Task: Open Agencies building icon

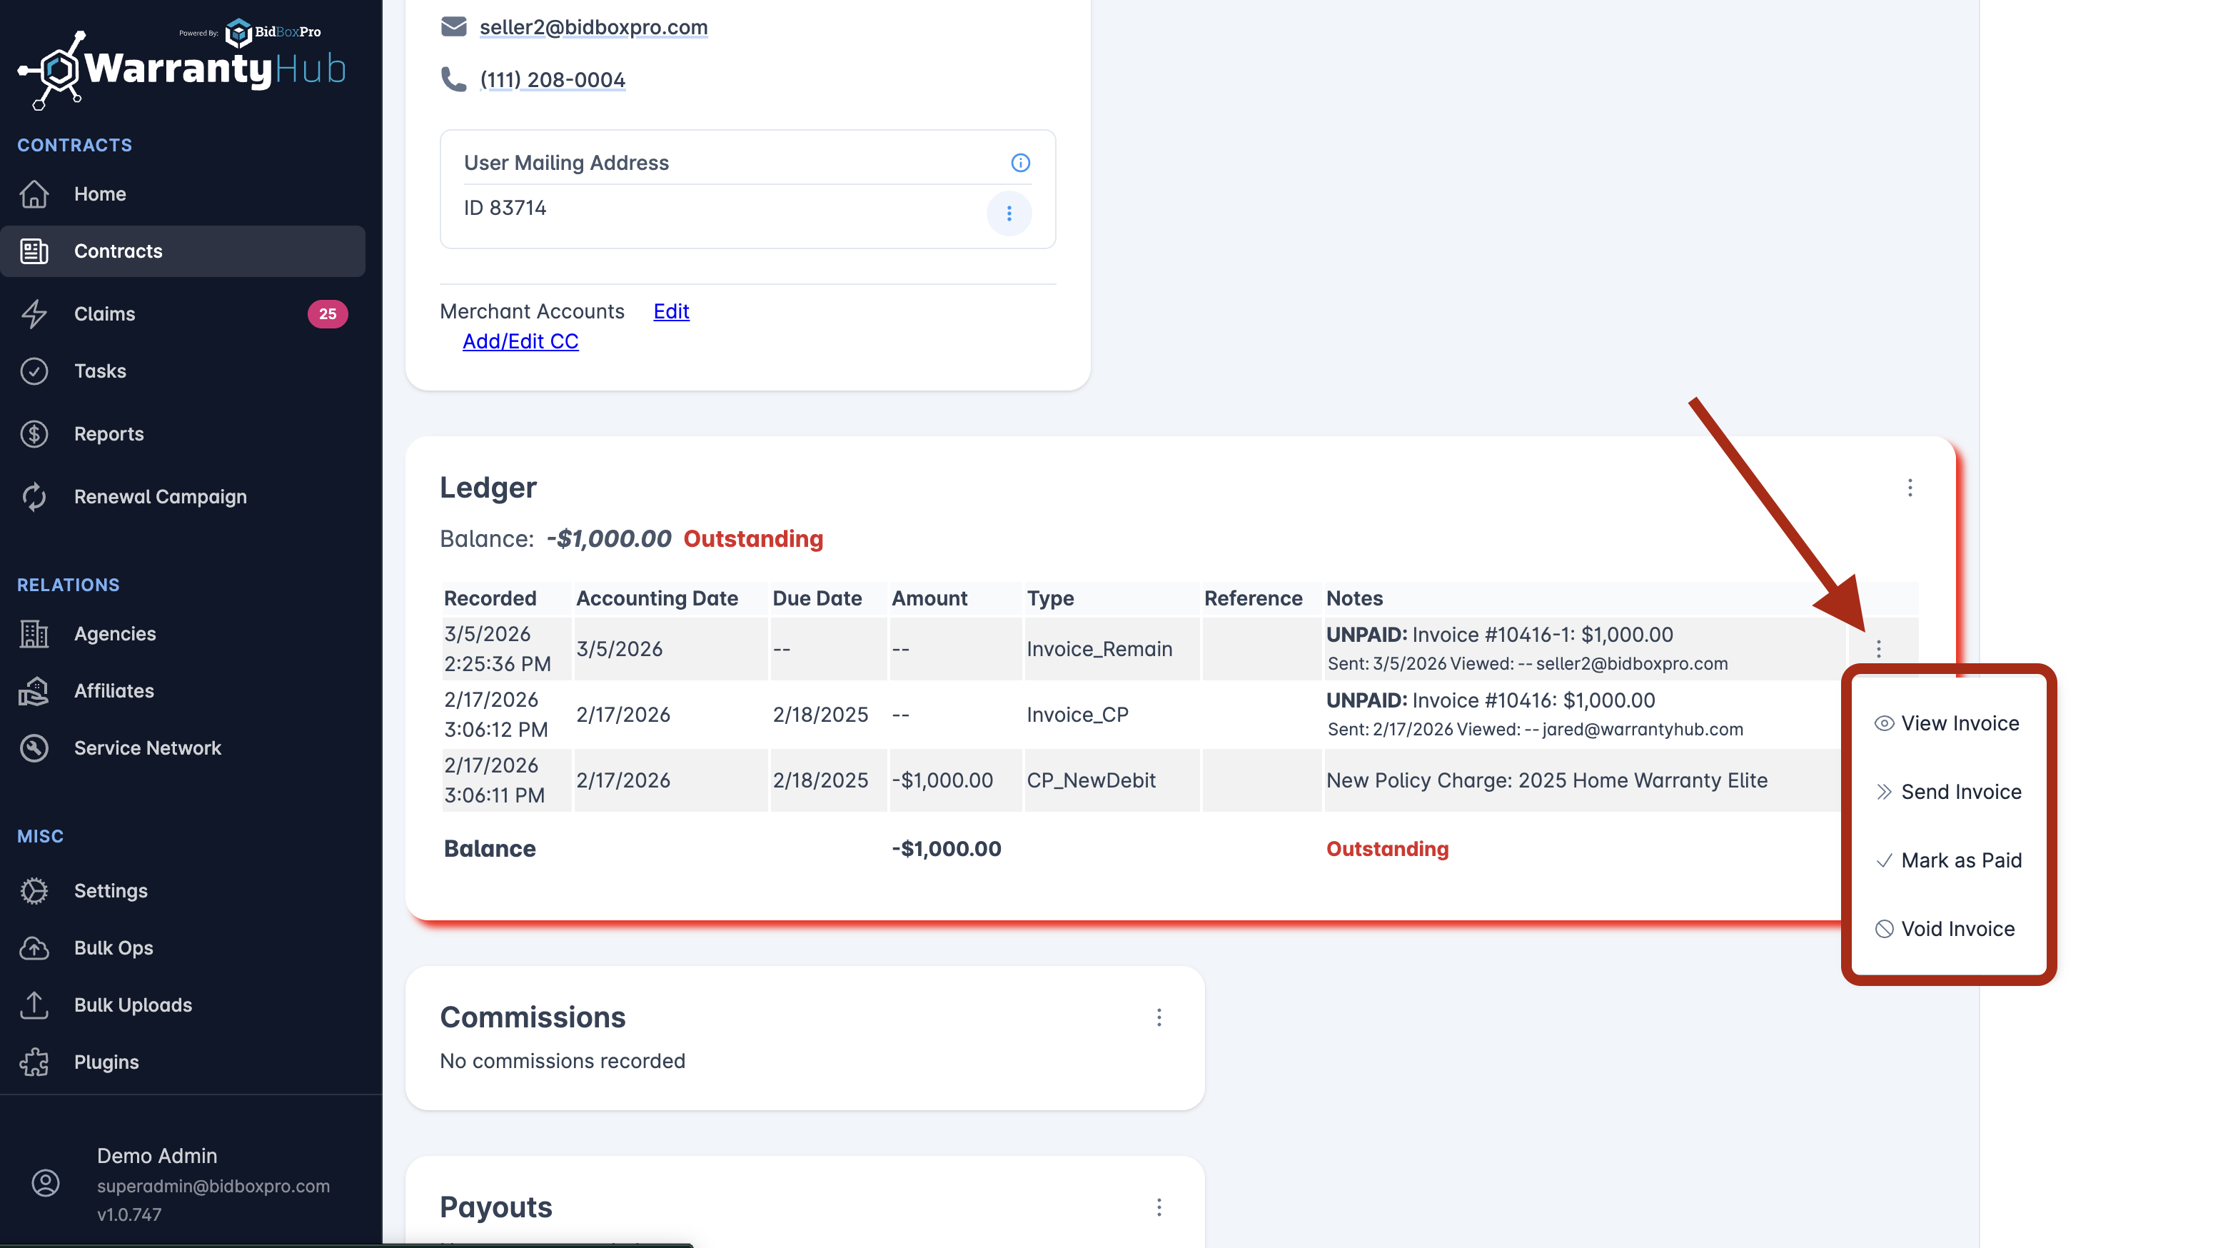Action: (x=34, y=635)
